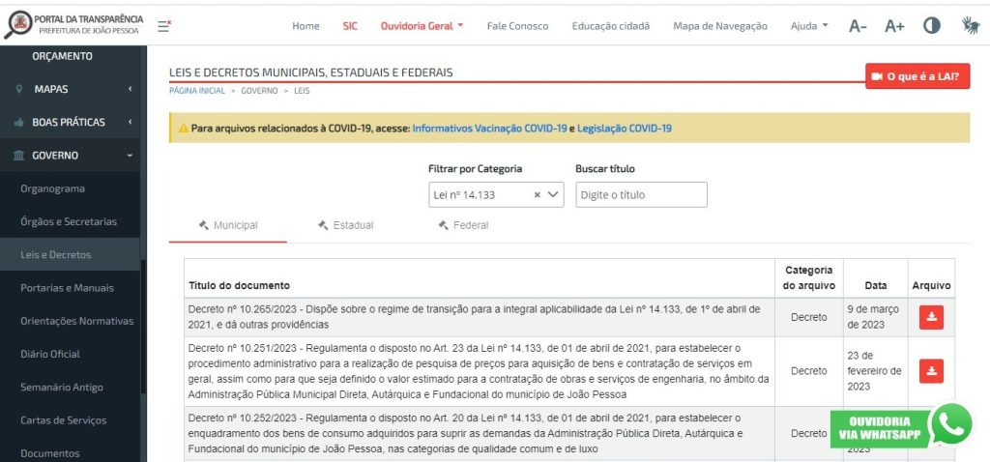
Task: Click the Decreto nº 10.252/2023 title text
Action: 465,434
